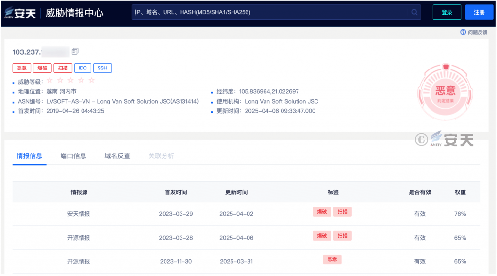
Task: Open the 关联分析 tab
Action: (161, 156)
